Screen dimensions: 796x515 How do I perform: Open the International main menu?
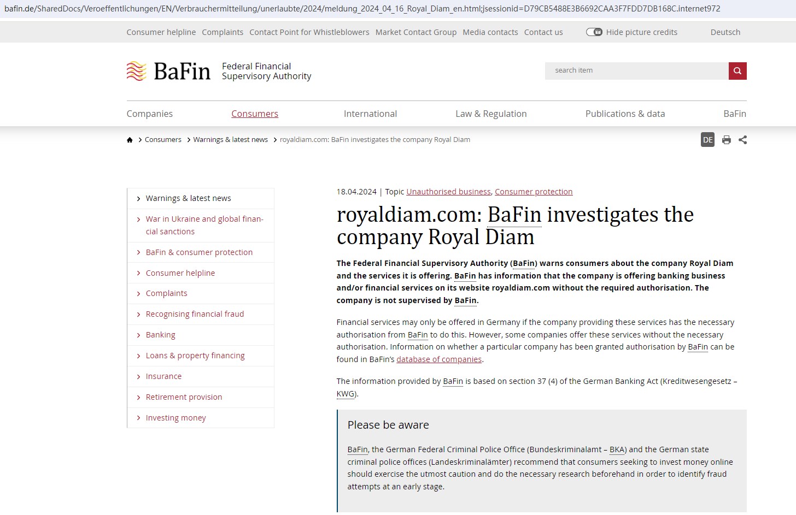(x=370, y=114)
